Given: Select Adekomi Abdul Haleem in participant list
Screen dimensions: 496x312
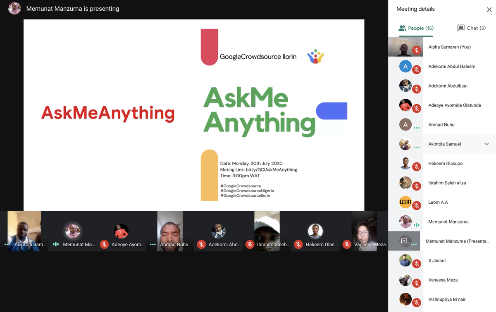Looking at the screenshot, I should [x=452, y=67].
